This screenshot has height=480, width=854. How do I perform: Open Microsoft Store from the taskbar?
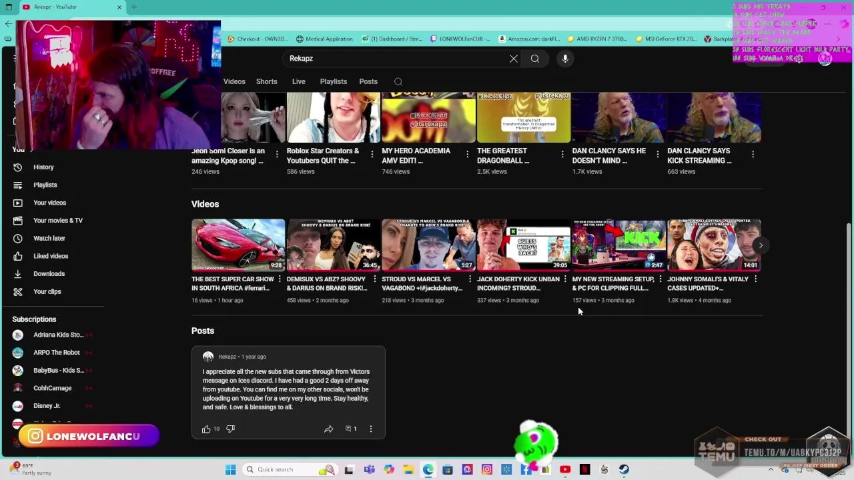(448, 469)
